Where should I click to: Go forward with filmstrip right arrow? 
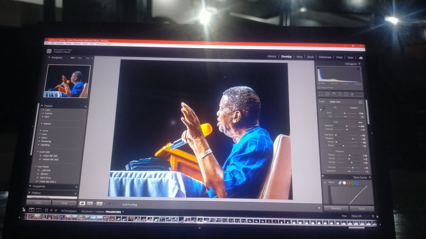(56, 211)
